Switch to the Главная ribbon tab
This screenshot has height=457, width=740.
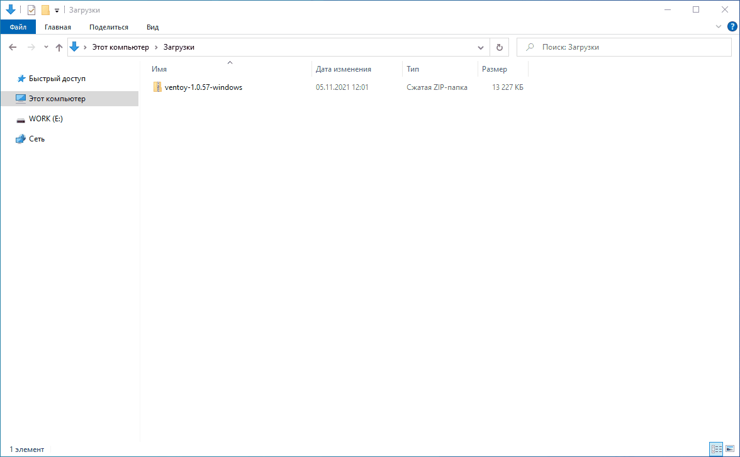[x=58, y=27]
